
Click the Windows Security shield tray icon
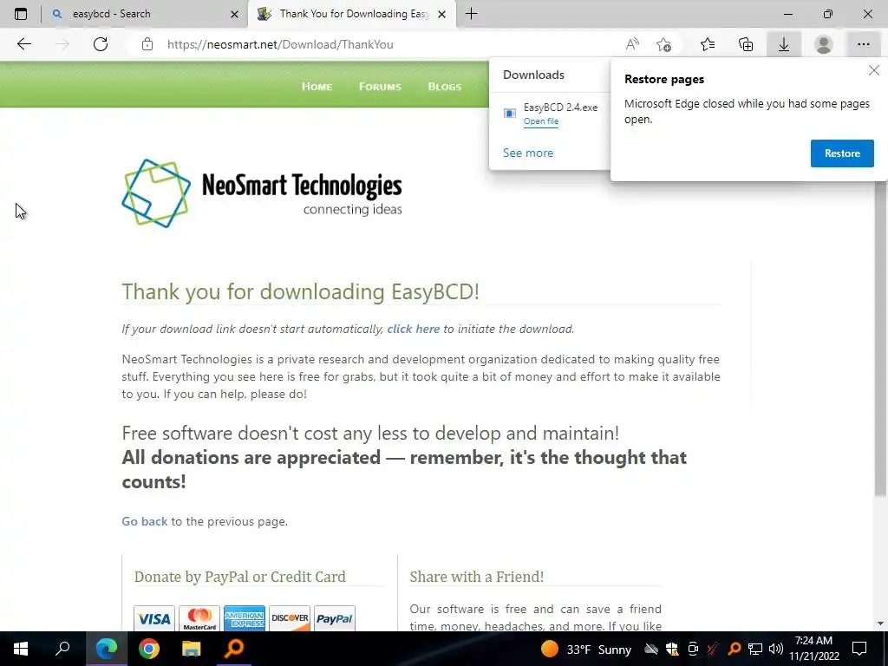coord(672,649)
